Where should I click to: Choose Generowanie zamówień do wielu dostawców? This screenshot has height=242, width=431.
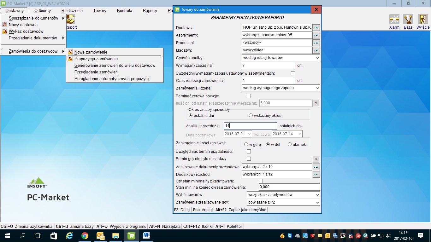[x=115, y=65]
